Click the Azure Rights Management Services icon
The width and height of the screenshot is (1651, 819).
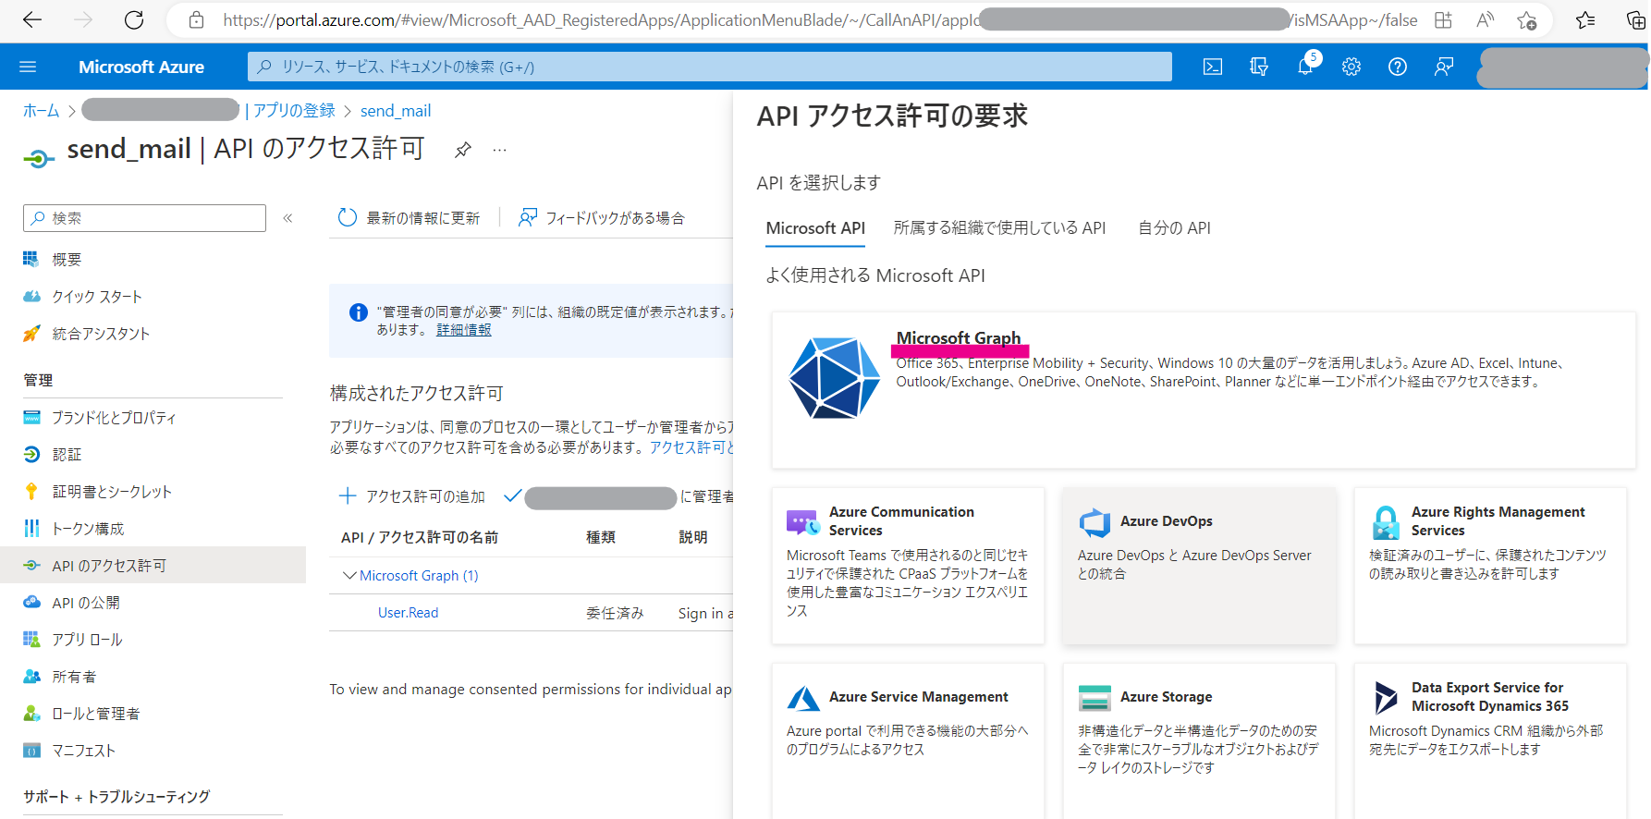[1386, 522]
